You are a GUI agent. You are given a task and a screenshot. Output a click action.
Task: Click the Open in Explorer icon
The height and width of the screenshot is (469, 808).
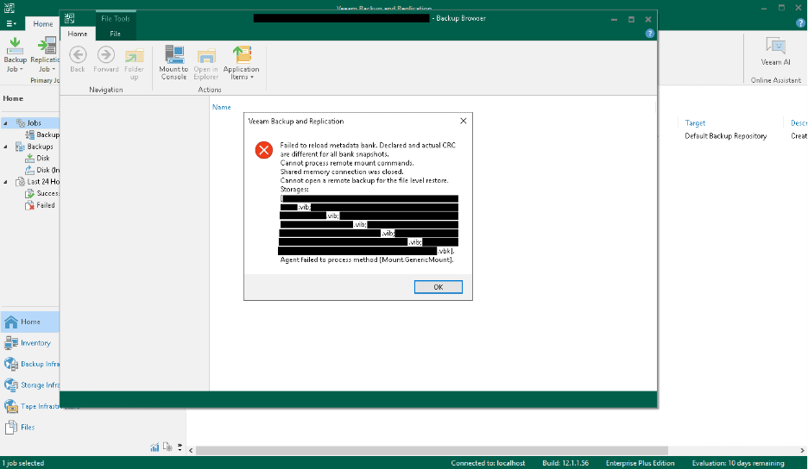pos(206,55)
